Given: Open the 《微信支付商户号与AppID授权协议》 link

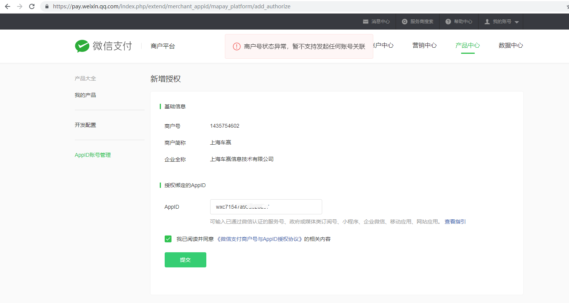Looking at the screenshot, I should [260, 239].
